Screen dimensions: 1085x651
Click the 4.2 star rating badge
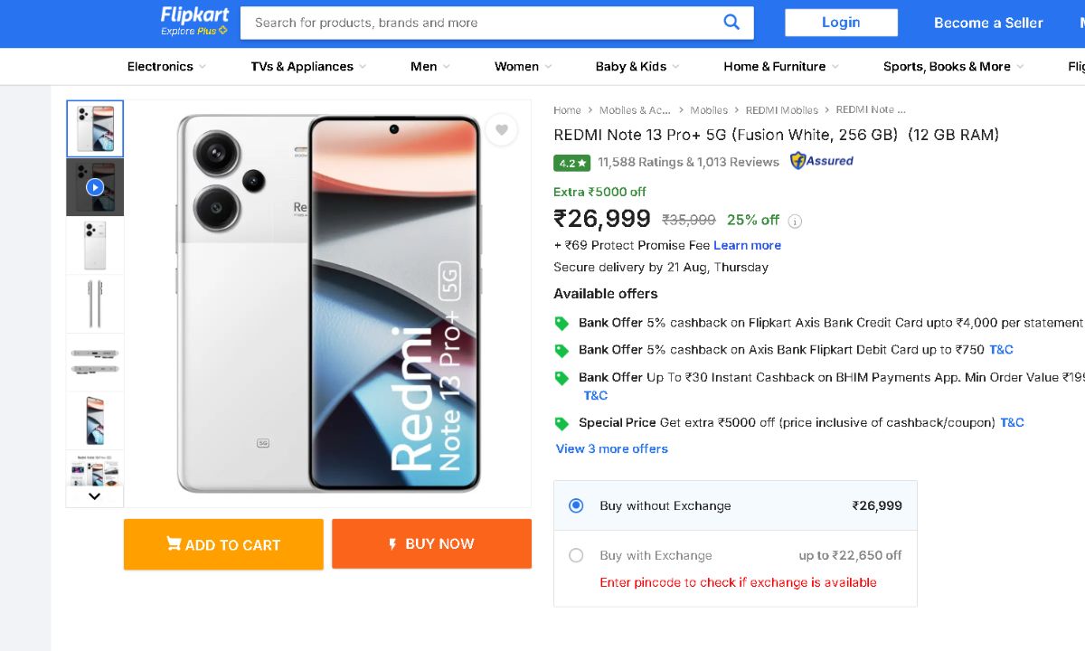[571, 163]
